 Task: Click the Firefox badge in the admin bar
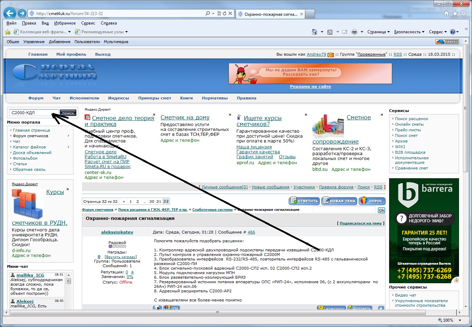tap(447, 42)
